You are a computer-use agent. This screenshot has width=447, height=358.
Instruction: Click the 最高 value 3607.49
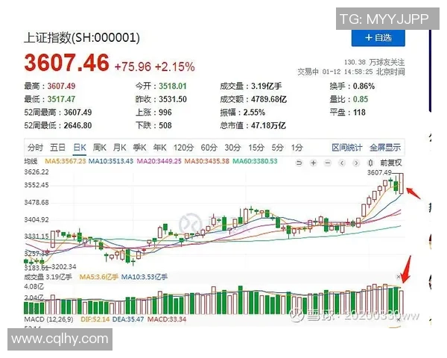tap(61, 86)
